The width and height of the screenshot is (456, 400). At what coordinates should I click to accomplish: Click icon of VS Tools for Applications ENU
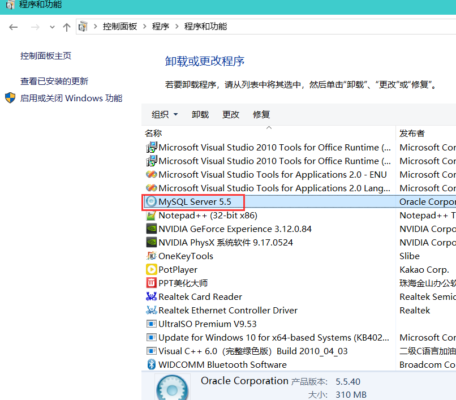click(x=152, y=174)
